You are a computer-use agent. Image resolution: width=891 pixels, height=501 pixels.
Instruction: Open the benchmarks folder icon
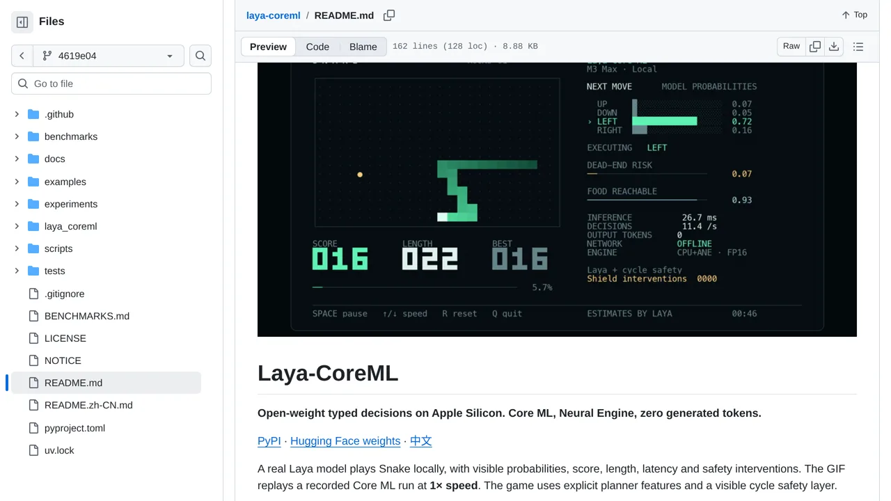click(x=33, y=136)
